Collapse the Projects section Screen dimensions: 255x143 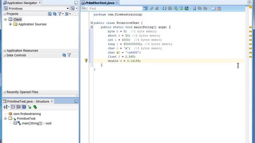coord(4,14)
